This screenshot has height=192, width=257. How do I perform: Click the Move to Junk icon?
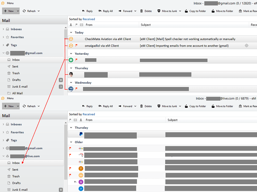[158, 11]
